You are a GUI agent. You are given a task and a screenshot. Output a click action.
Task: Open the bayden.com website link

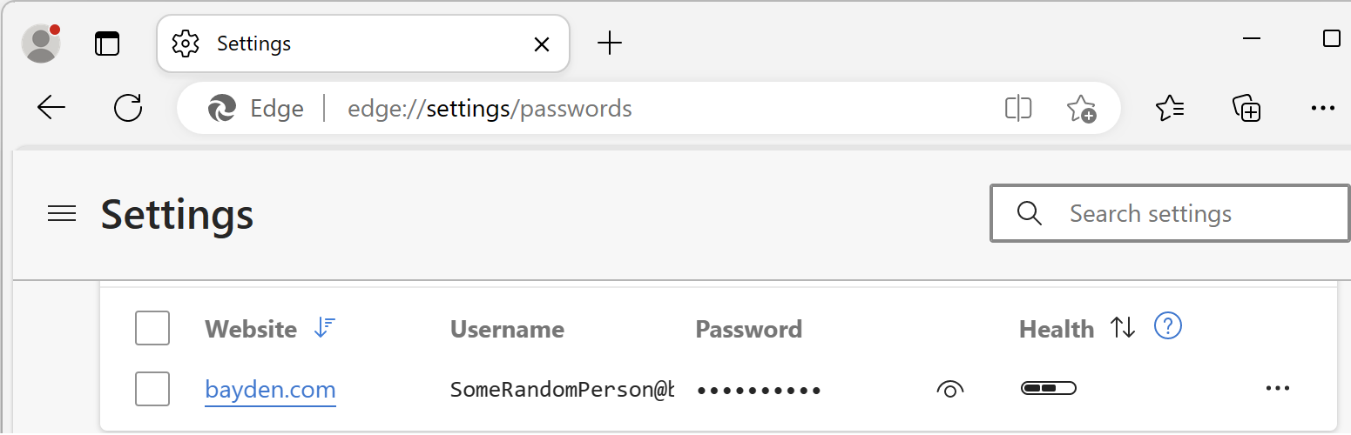click(270, 389)
